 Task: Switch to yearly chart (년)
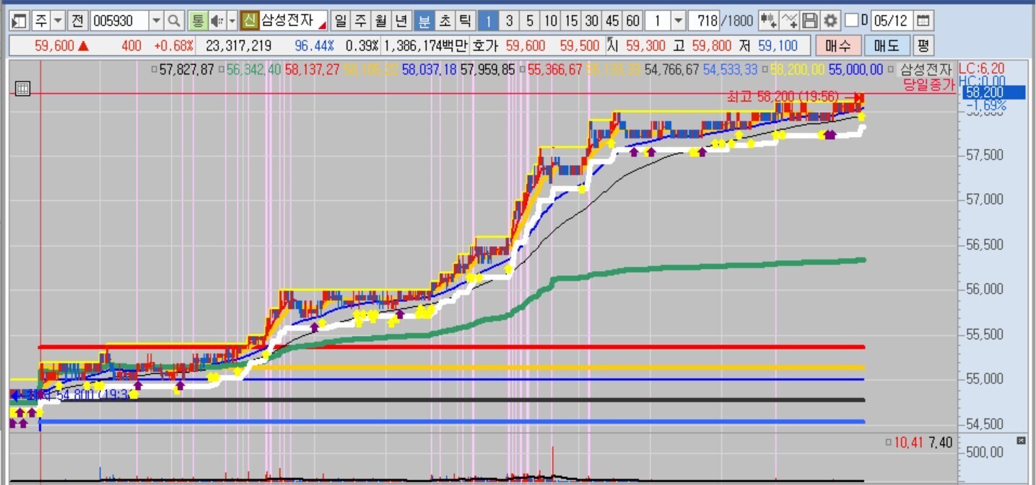pyautogui.click(x=402, y=20)
